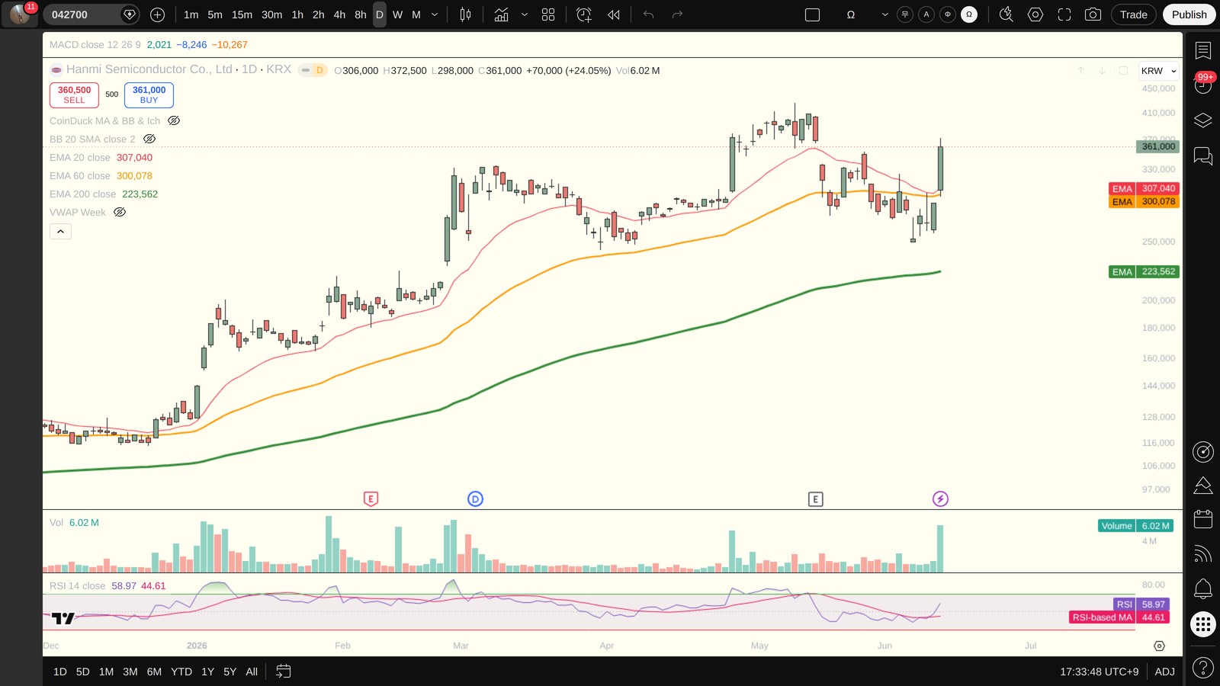Show the BB 20 SMA close indicator
The width and height of the screenshot is (1220, 686).
pos(149,139)
